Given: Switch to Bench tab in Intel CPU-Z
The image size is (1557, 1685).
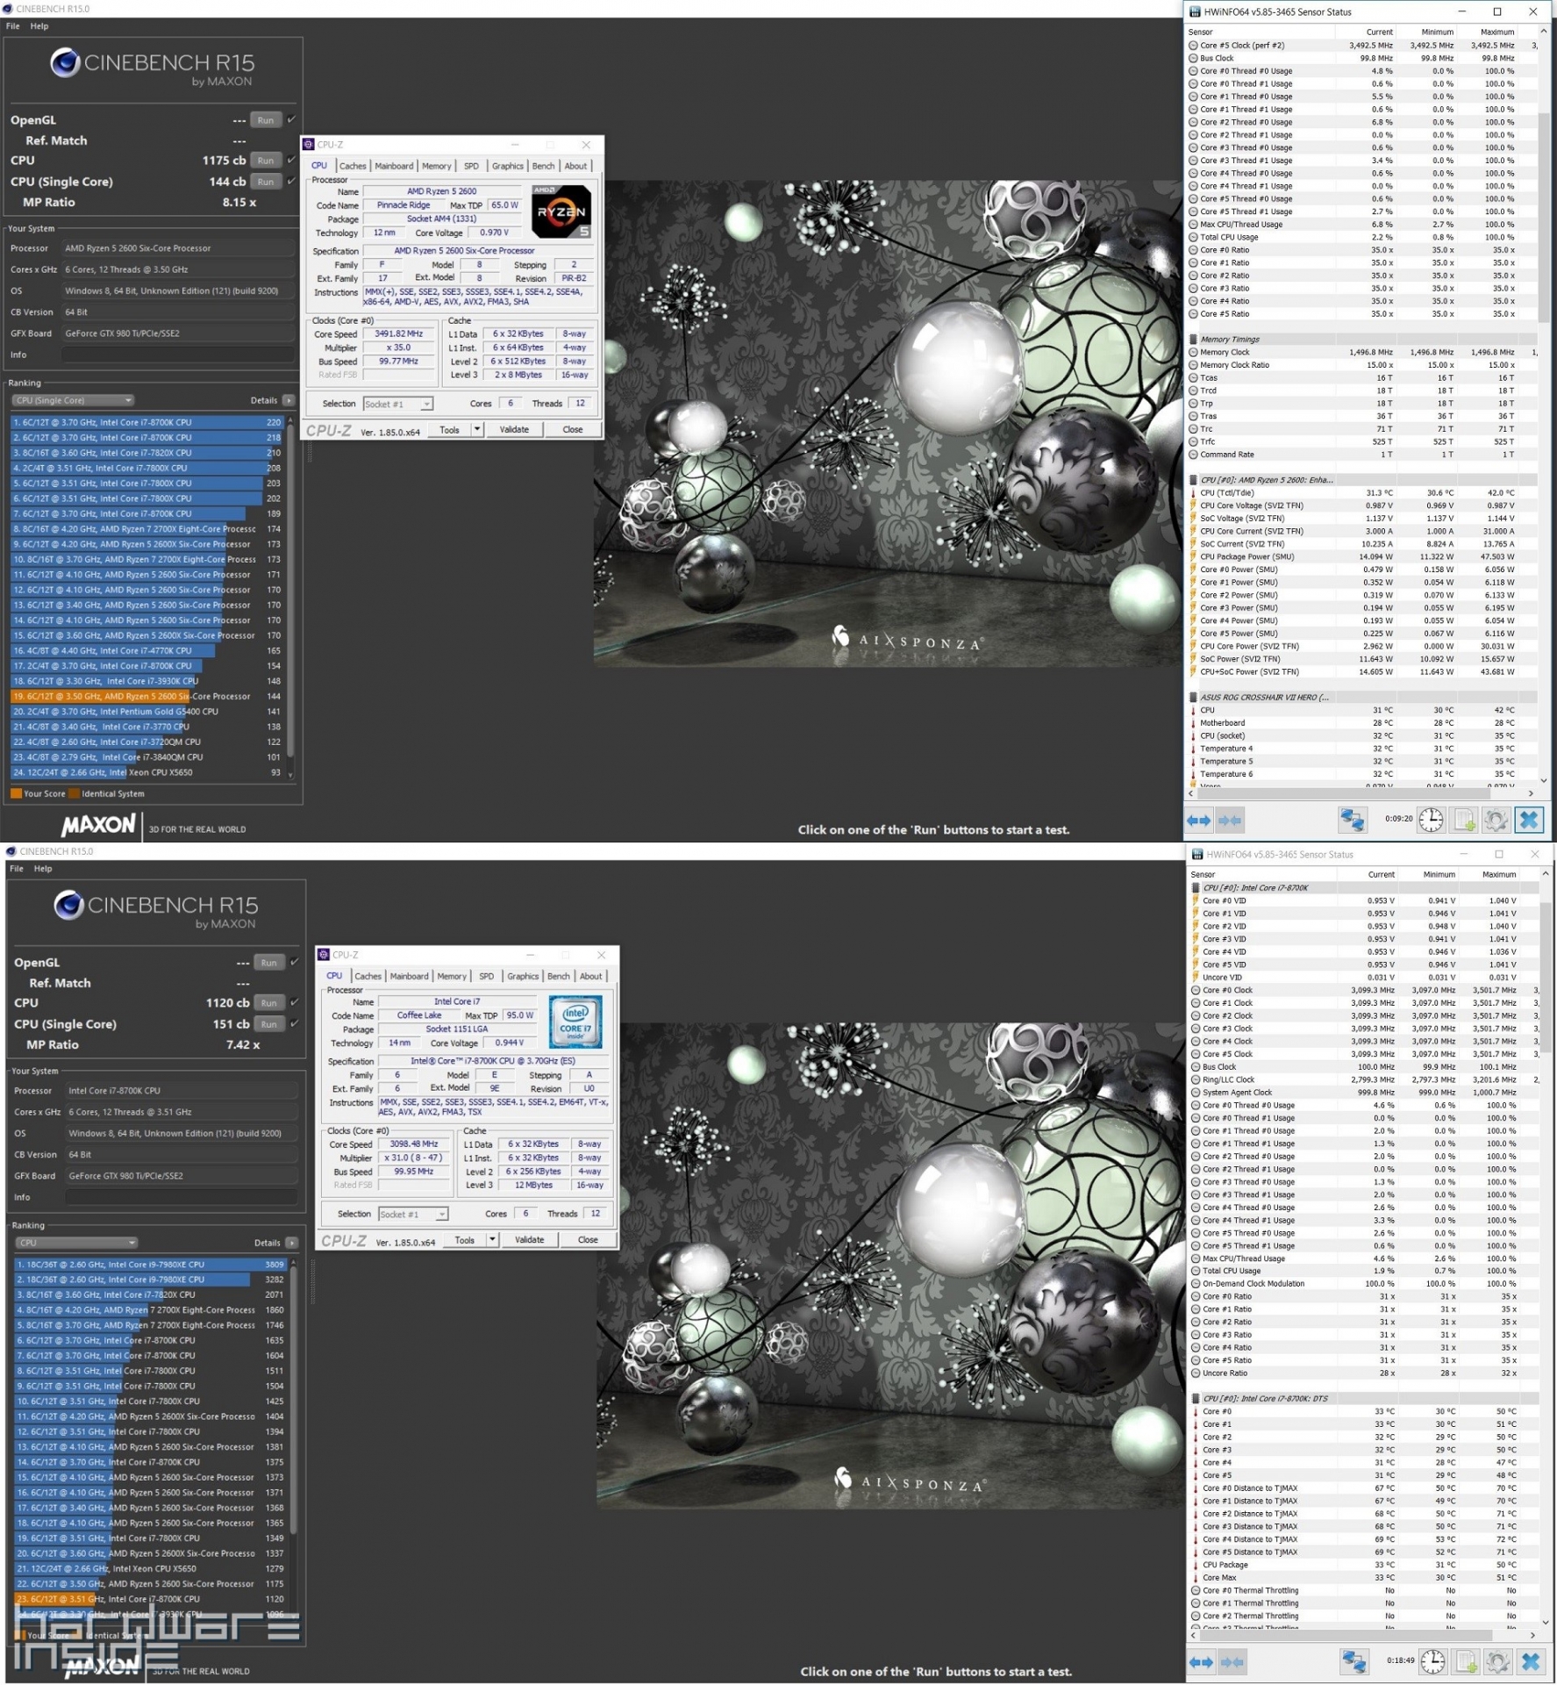Looking at the screenshot, I should 559,976.
